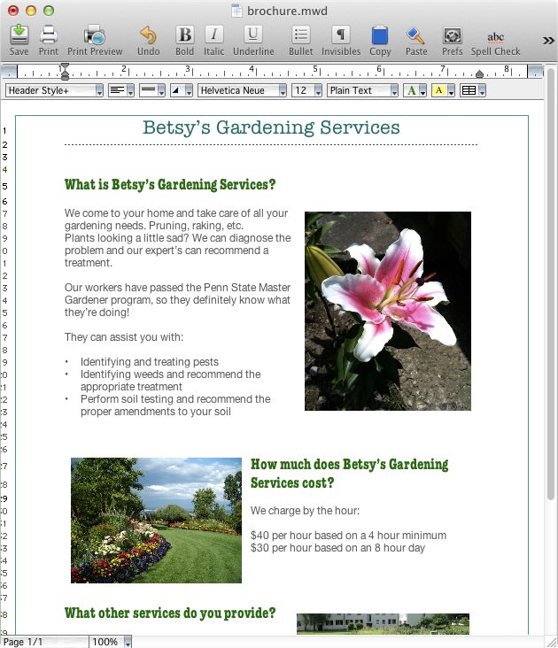The image size is (558, 648).
Task: Click ruler's right edge button
Action: [535, 72]
